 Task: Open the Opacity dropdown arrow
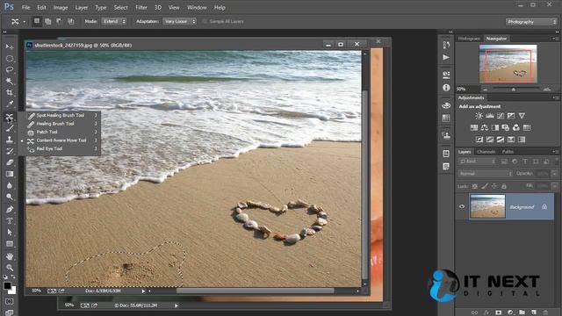tap(555, 174)
